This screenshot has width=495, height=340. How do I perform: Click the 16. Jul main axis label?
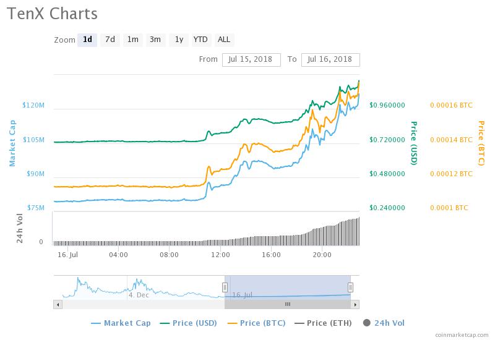67,255
